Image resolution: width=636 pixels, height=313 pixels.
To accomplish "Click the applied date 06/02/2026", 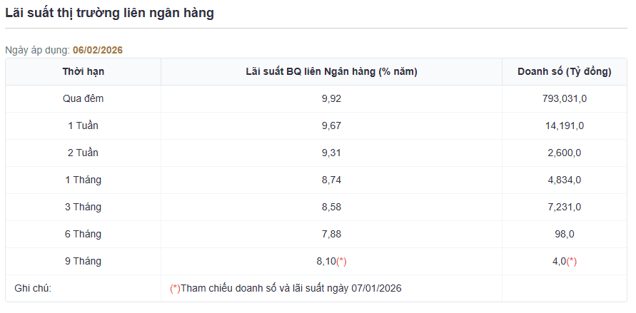I will tap(98, 50).
